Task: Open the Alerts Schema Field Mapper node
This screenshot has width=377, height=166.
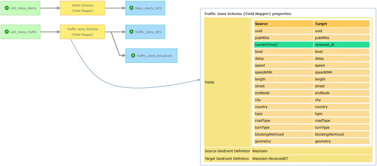Action: click(82, 8)
